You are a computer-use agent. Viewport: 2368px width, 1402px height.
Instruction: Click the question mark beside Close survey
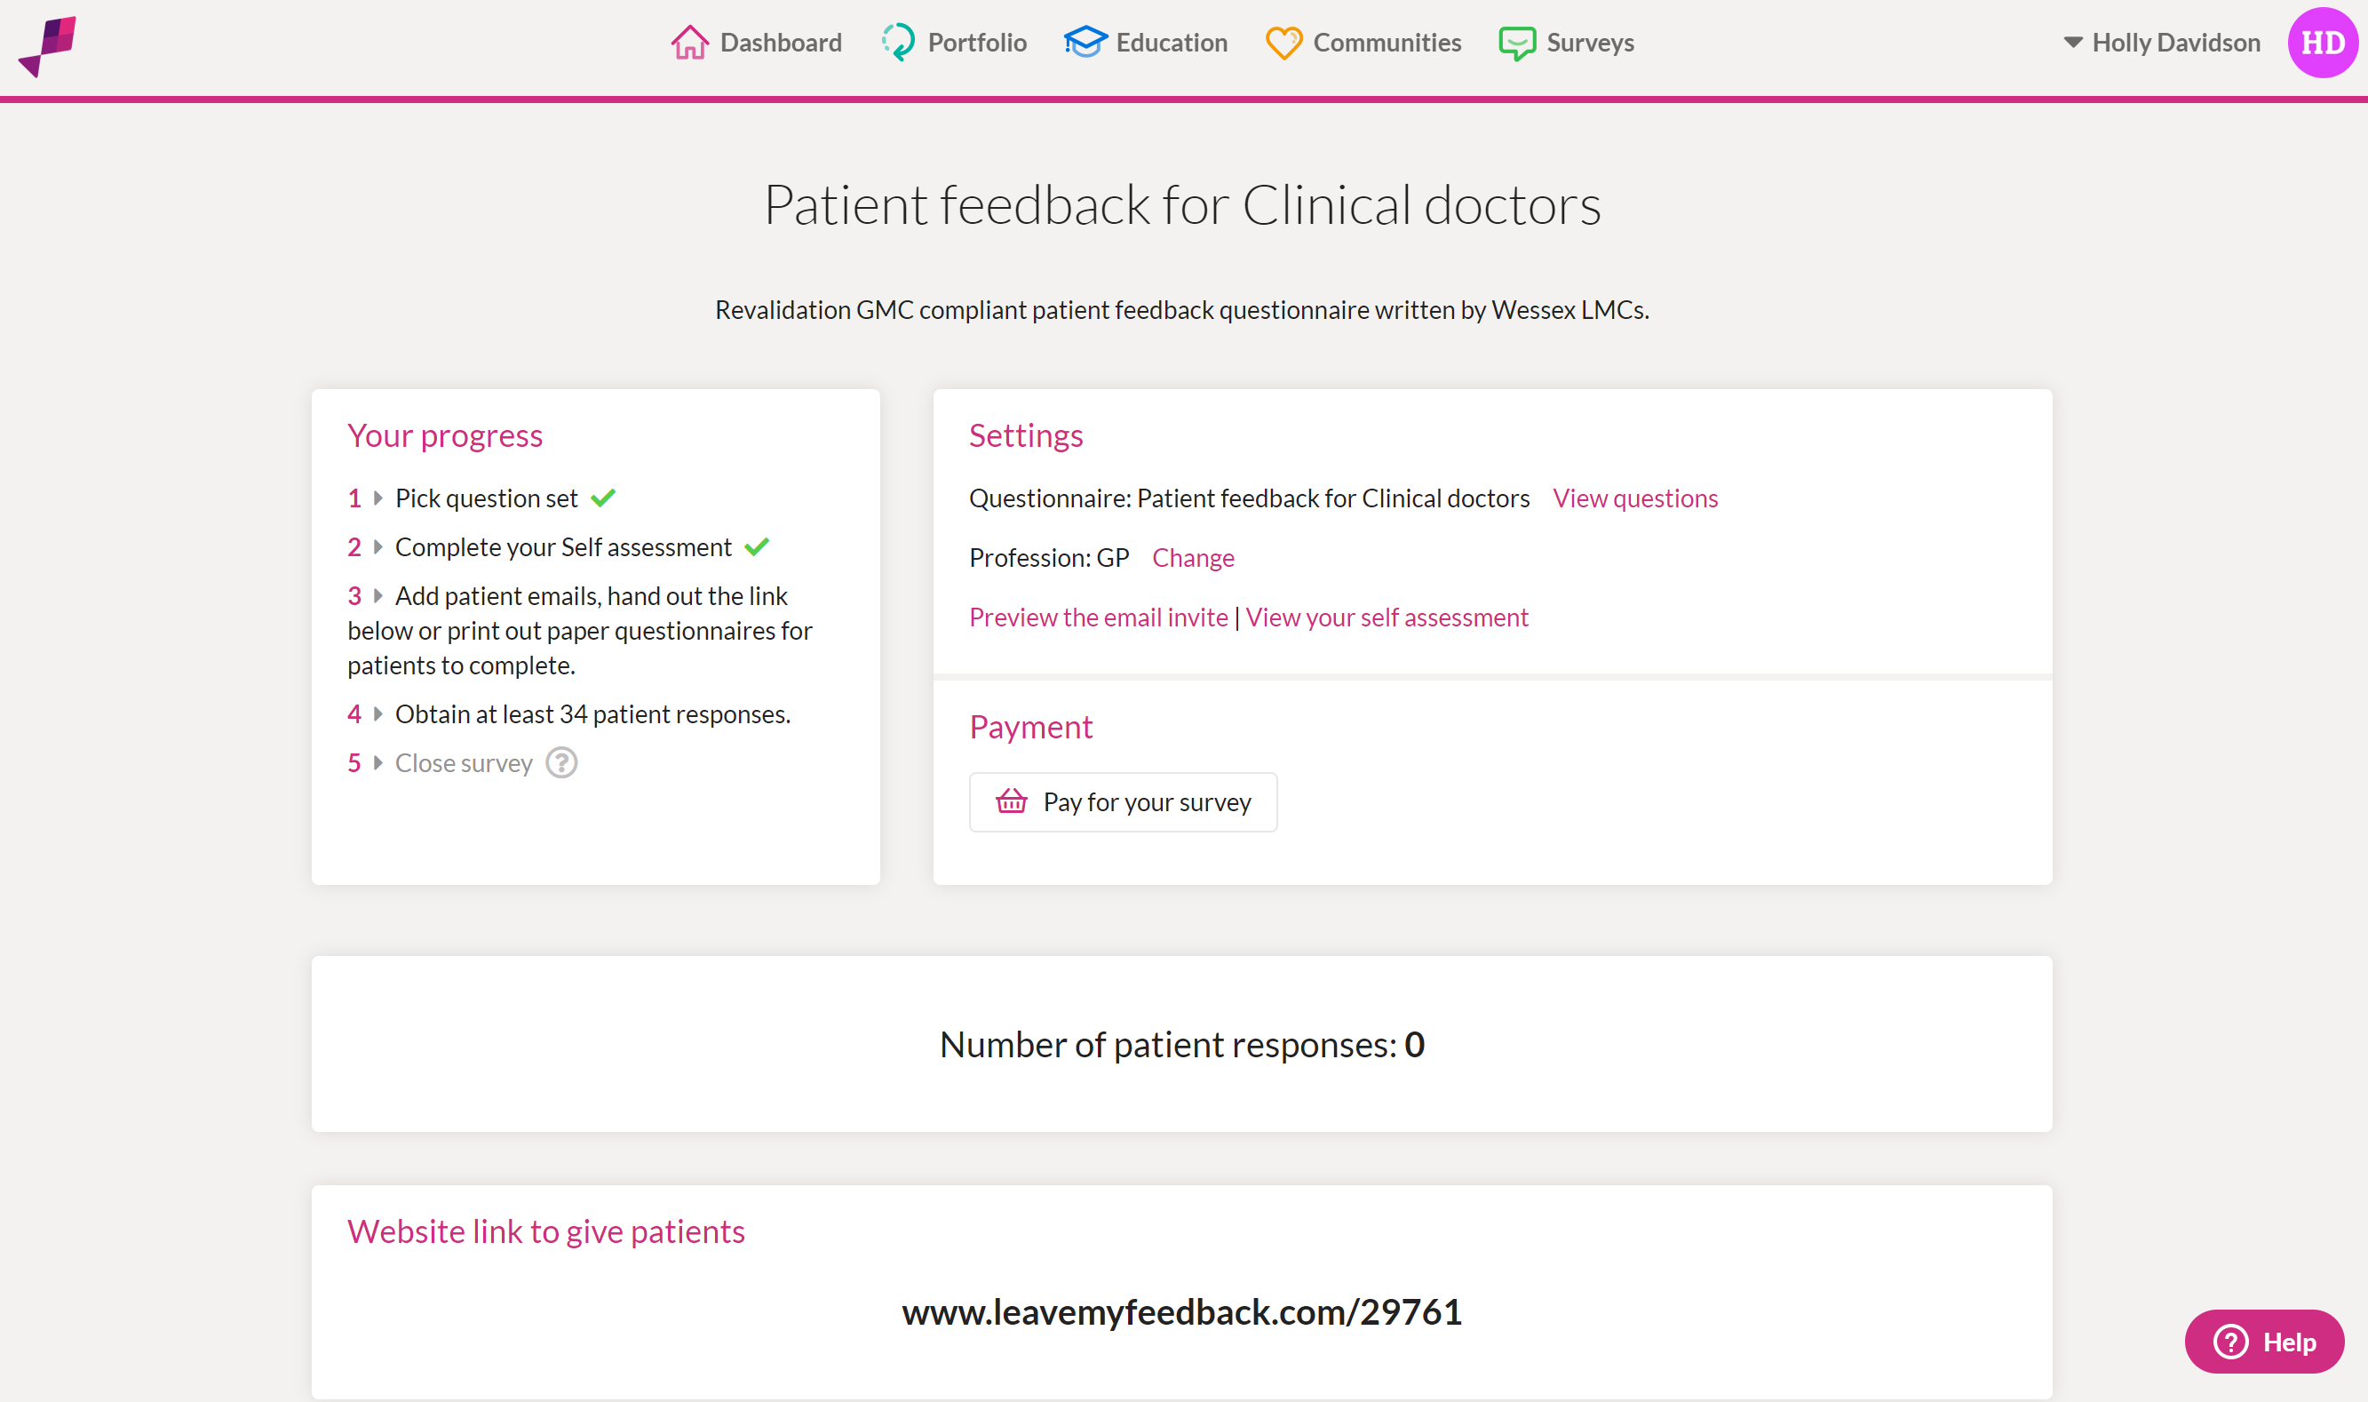[561, 762]
